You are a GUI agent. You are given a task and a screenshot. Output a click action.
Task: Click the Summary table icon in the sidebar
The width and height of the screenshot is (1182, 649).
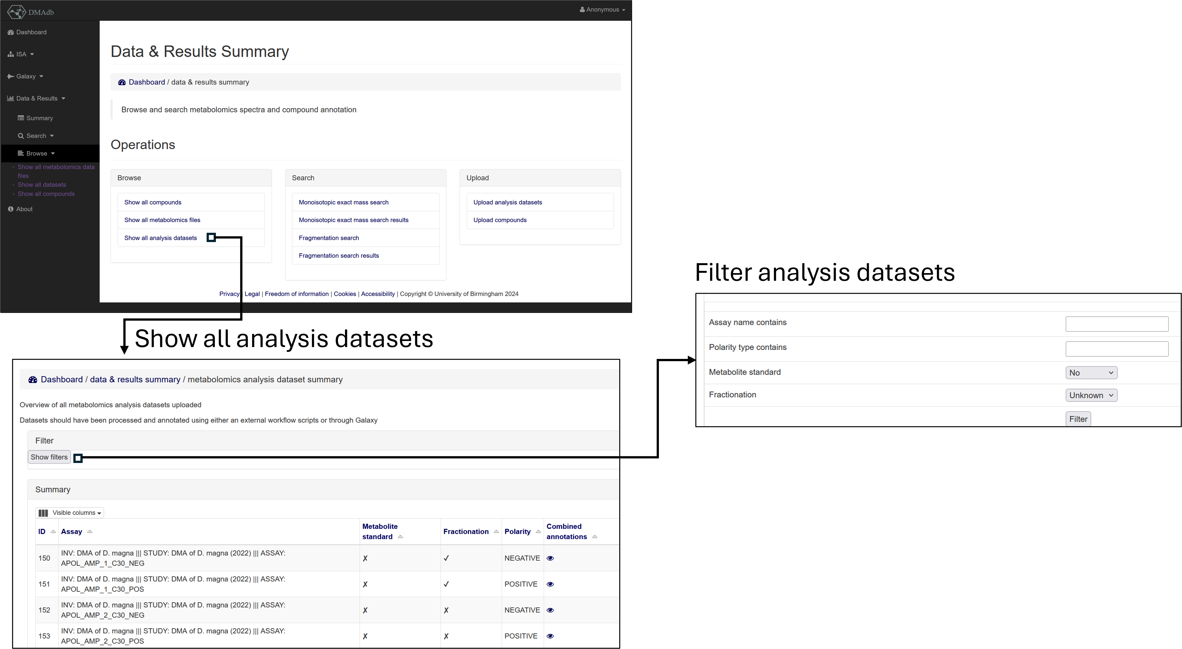click(21, 118)
